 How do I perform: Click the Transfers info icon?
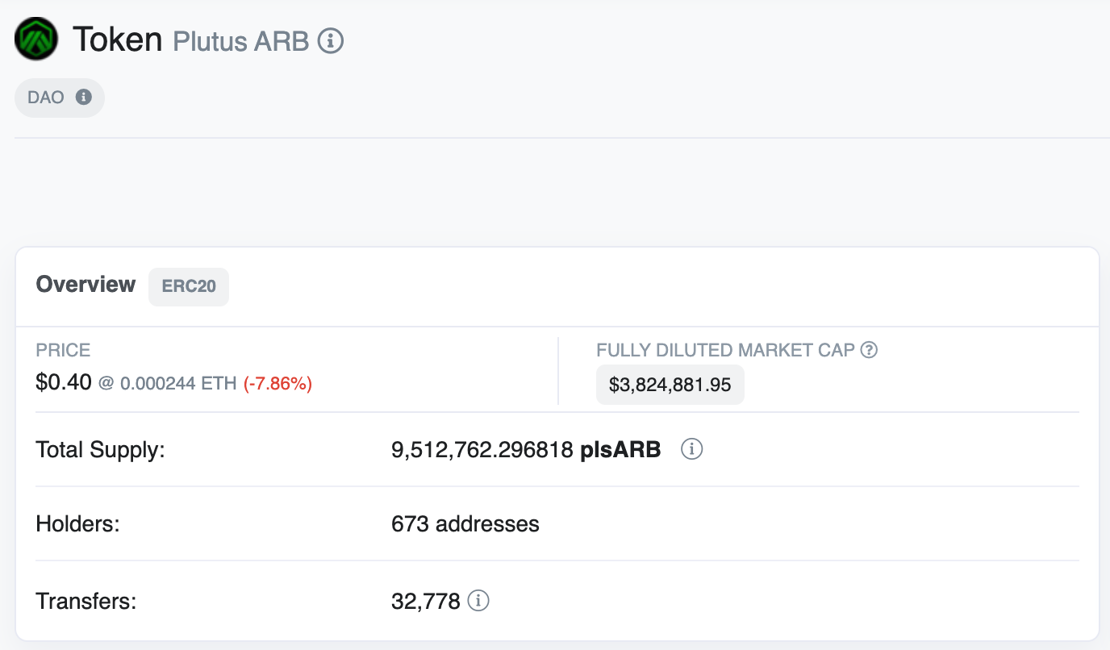pyautogui.click(x=478, y=601)
